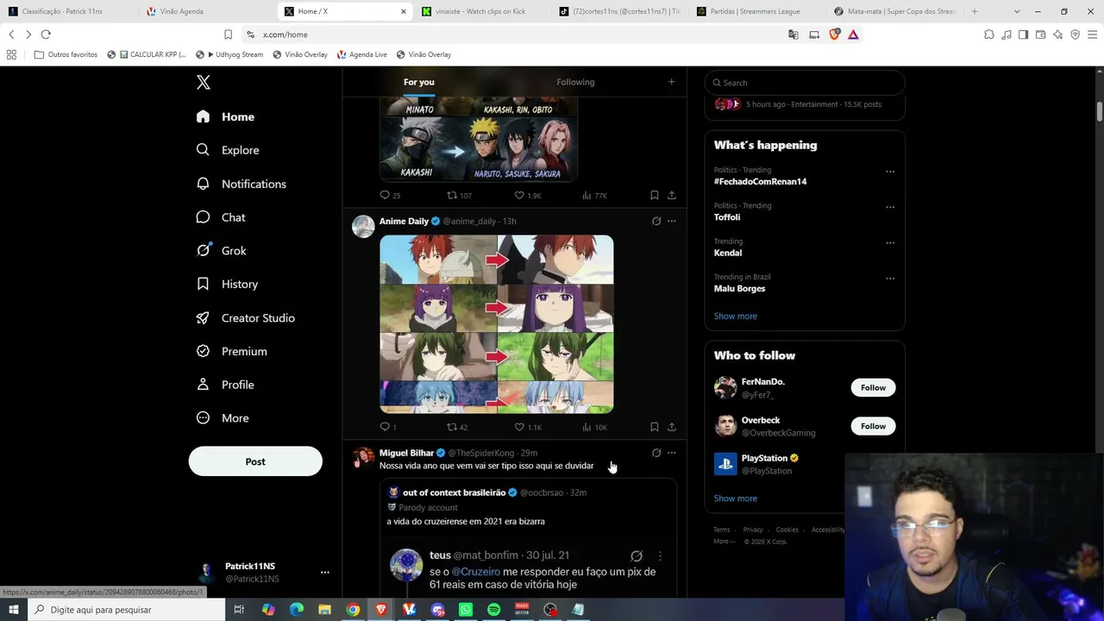Open Explore from the X sidebar
The width and height of the screenshot is (1104, 621).
pyautogui.click(x=228, y=150)
